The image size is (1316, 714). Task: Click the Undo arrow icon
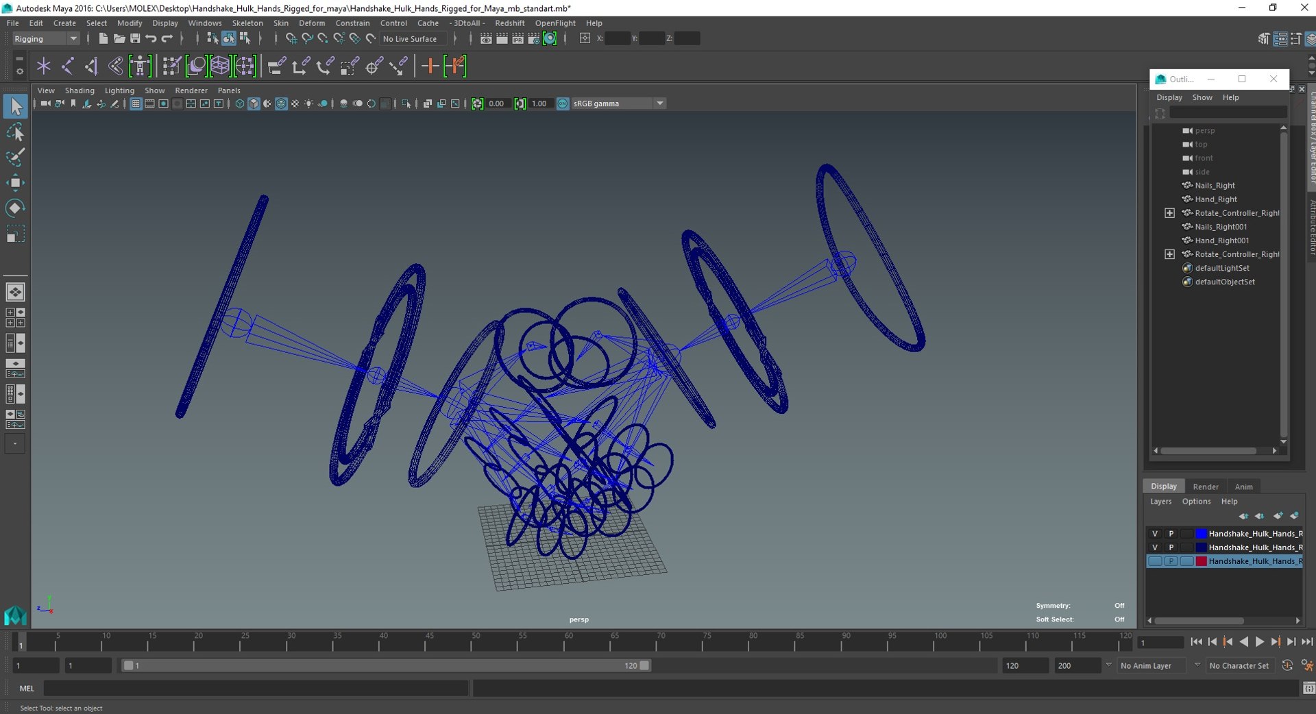(x=151, y=38)
